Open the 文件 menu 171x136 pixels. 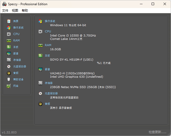5,11
